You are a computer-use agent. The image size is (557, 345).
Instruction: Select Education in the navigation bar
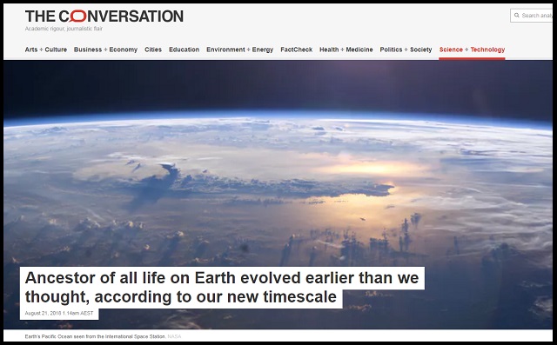[x=184, y=50]
